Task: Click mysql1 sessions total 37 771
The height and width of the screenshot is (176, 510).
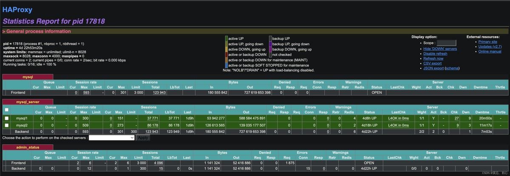Action: tap(152, 118)
